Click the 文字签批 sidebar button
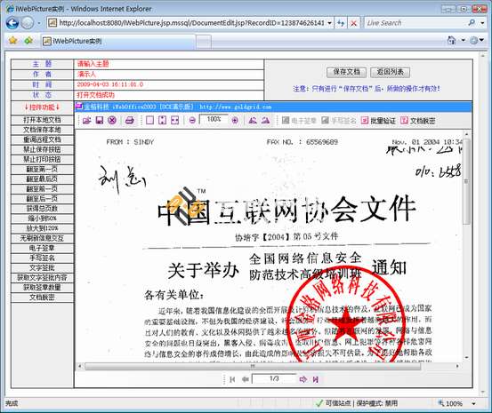 (x=42, y=267)
